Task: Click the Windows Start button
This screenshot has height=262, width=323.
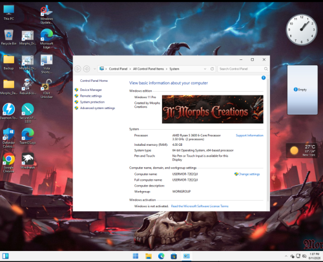Action: tap(136, 256)
